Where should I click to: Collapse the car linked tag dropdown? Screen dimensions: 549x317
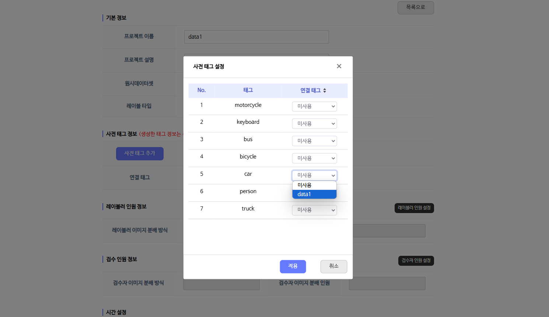click(x=314, y=175)
